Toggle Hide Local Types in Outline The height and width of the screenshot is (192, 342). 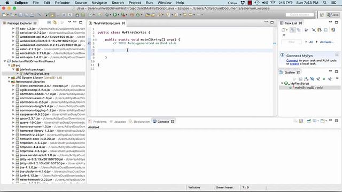(330, 79)
